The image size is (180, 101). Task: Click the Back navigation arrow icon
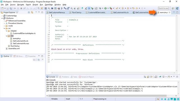pyautogui.click(x=137, y=8)
